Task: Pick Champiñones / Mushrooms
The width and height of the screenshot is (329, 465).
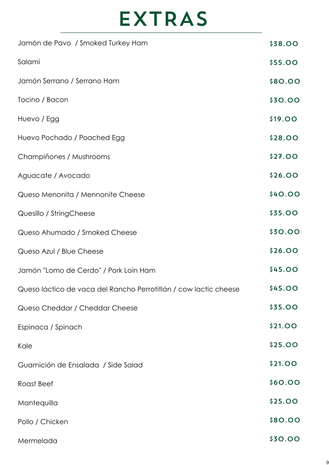Action: click(64, 157)
